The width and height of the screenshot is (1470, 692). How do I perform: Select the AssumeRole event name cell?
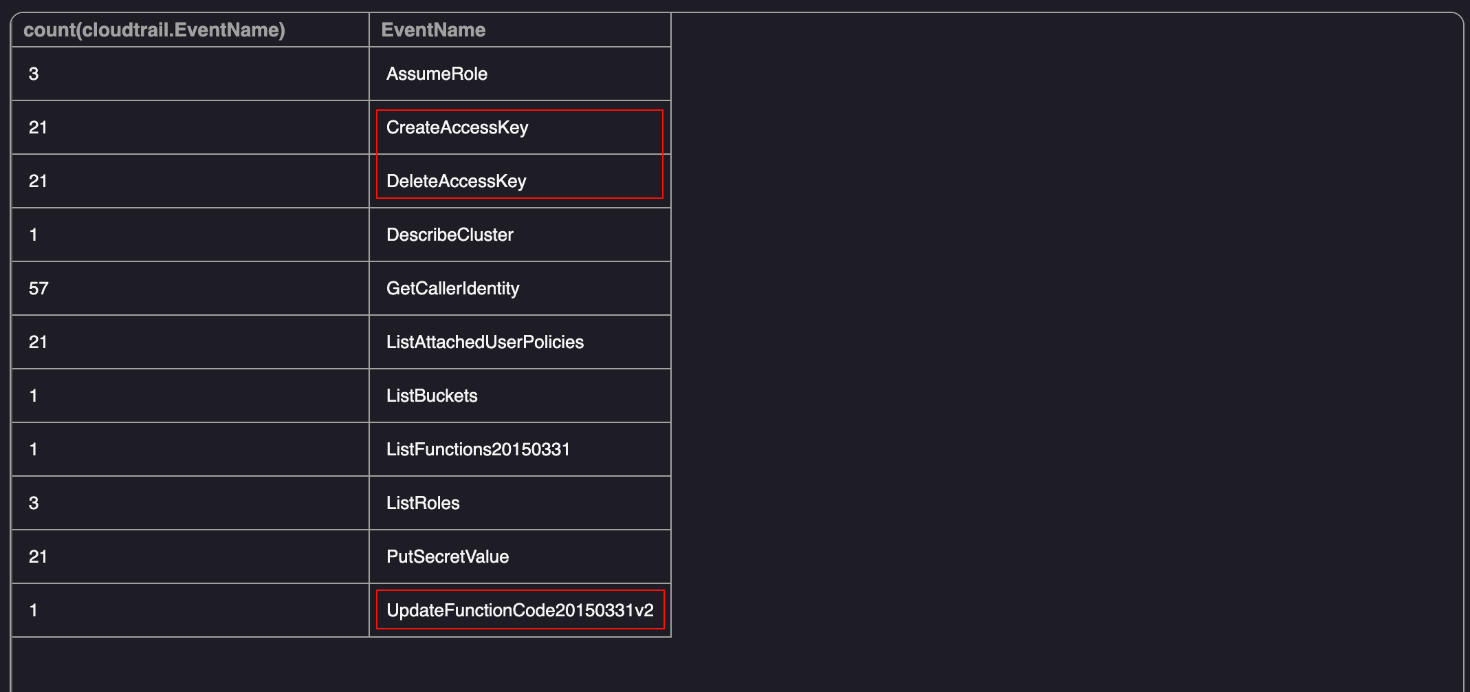click(x=437, y=74)
